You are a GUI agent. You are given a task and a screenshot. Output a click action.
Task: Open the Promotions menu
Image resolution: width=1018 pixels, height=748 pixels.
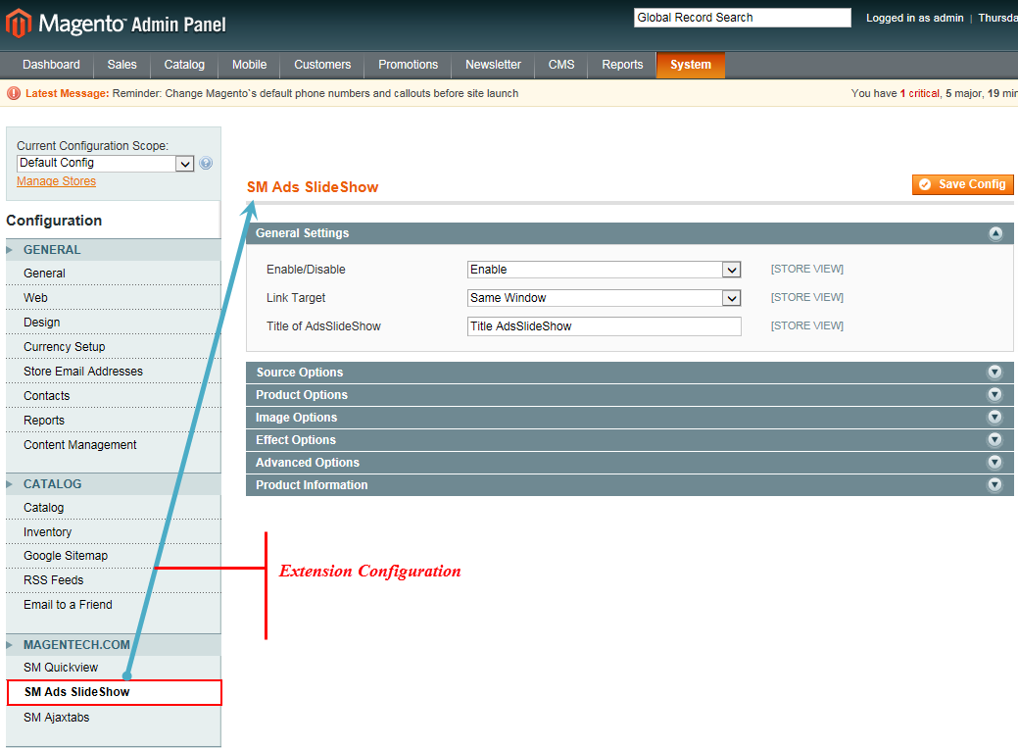(x=408, y=65)
